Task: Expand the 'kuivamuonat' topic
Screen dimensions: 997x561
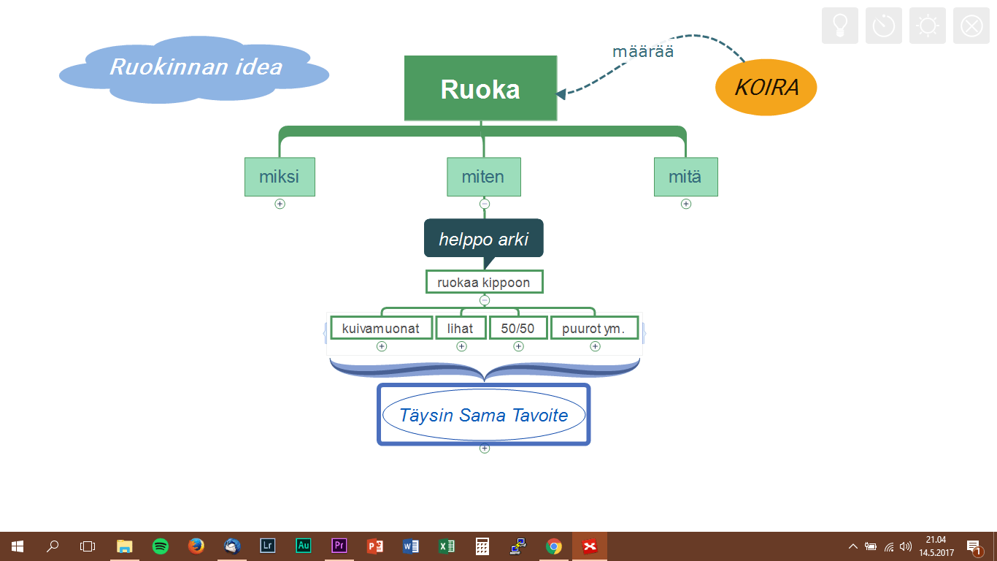Action: (381, 346)
